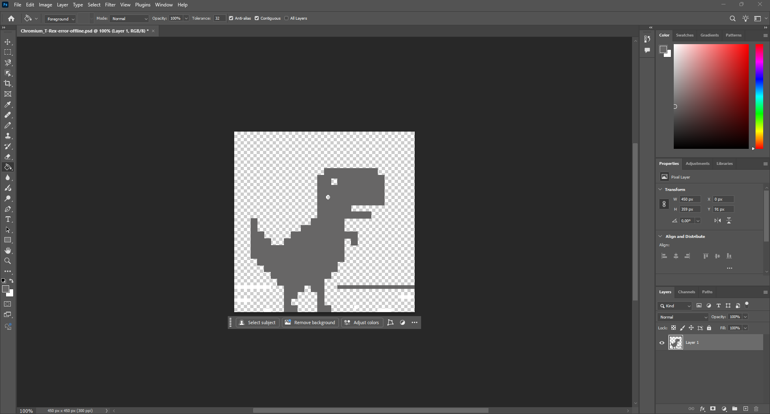The image size is (770, 414).
Task: Select the Hand tool
Action: pos(8,251)
